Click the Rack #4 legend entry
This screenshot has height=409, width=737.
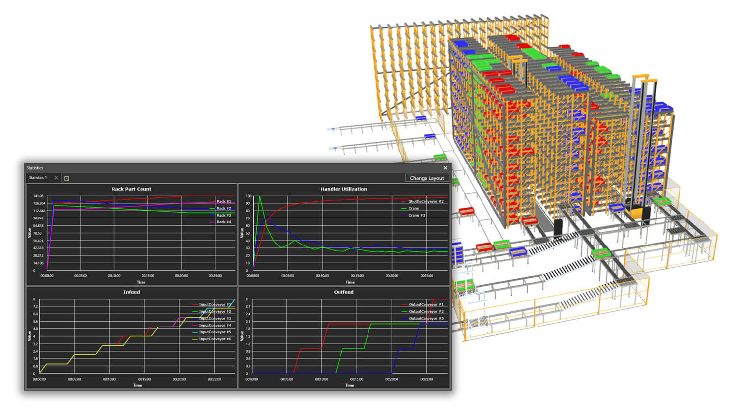coord(220,222)
